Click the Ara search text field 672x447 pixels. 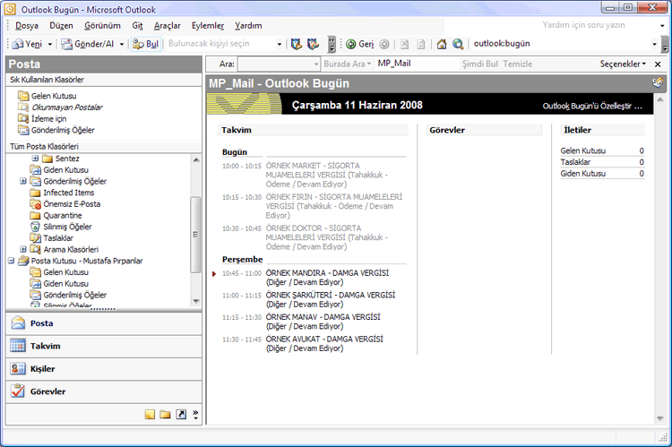click(276, 64)
